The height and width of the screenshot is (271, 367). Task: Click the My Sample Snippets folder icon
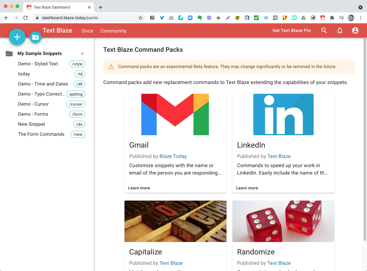tap(9, 54)
